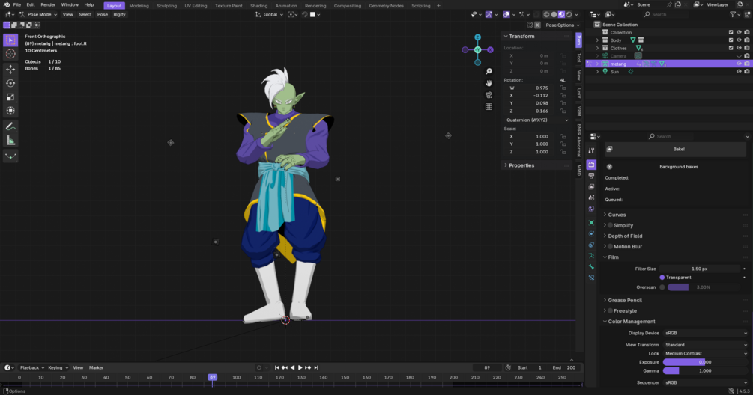753x395 pixels.
Task: Hide the Sun object in viewport
Action: pos(739,71)
